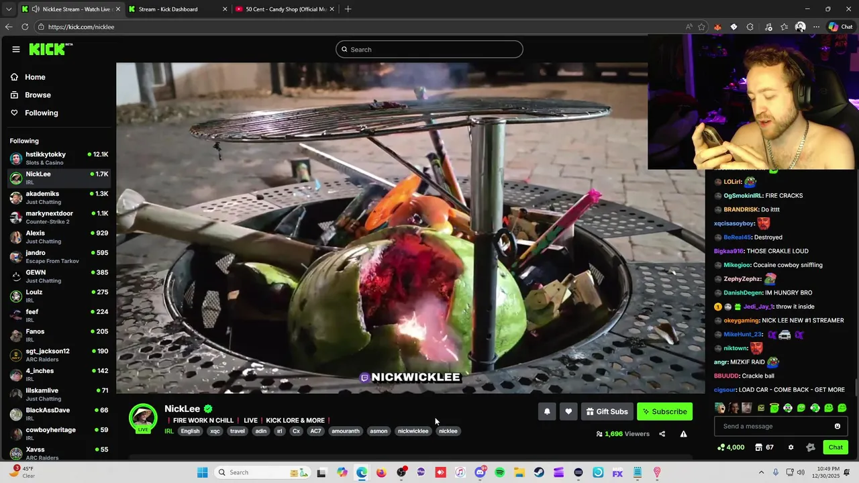Select the nickwicklee tag
This screenshot has width=859, height=483.
[413, 431]
